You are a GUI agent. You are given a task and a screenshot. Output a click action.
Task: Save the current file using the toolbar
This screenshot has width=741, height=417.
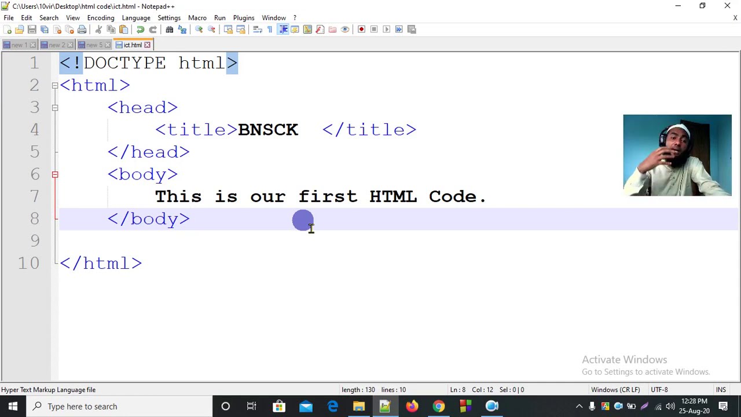(32, 30)
